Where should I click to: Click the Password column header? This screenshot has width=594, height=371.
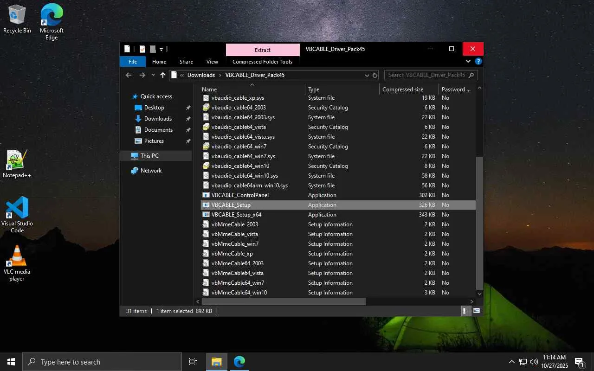(457, 90)
